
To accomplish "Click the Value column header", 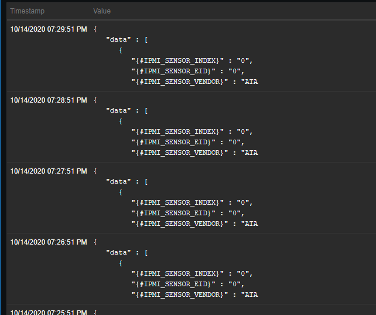I will click(x=102, y=11).
